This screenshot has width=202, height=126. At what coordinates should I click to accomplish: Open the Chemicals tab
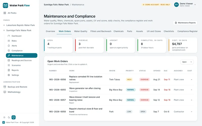point(118,31)
